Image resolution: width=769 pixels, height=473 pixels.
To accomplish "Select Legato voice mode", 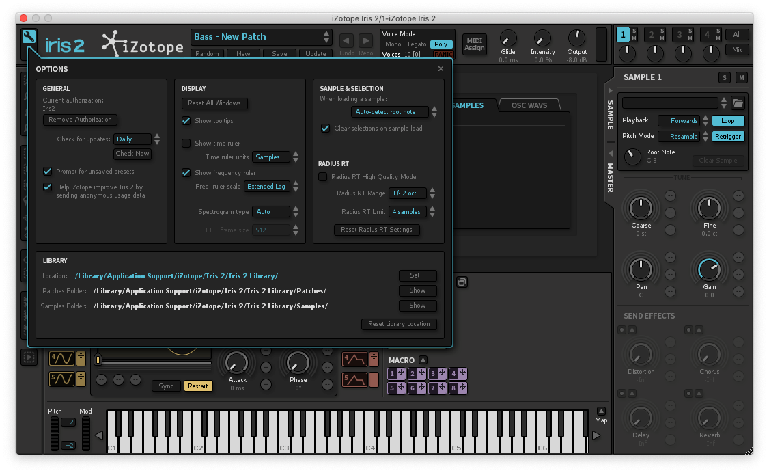I will click(x=417, y=44).
